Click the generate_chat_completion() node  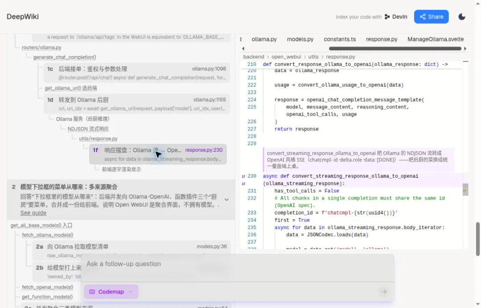pos(65,57)
